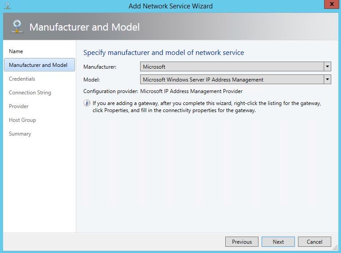The height and width of the screenshot is (253, 341).
Task: Click the Microsoft manufacturer combo box
Action: click(x=235, y=66)
